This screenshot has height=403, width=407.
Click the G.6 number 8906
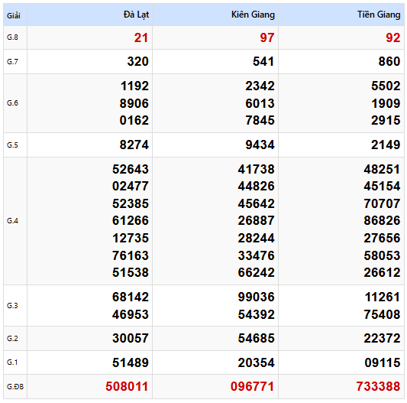point(134,103)
